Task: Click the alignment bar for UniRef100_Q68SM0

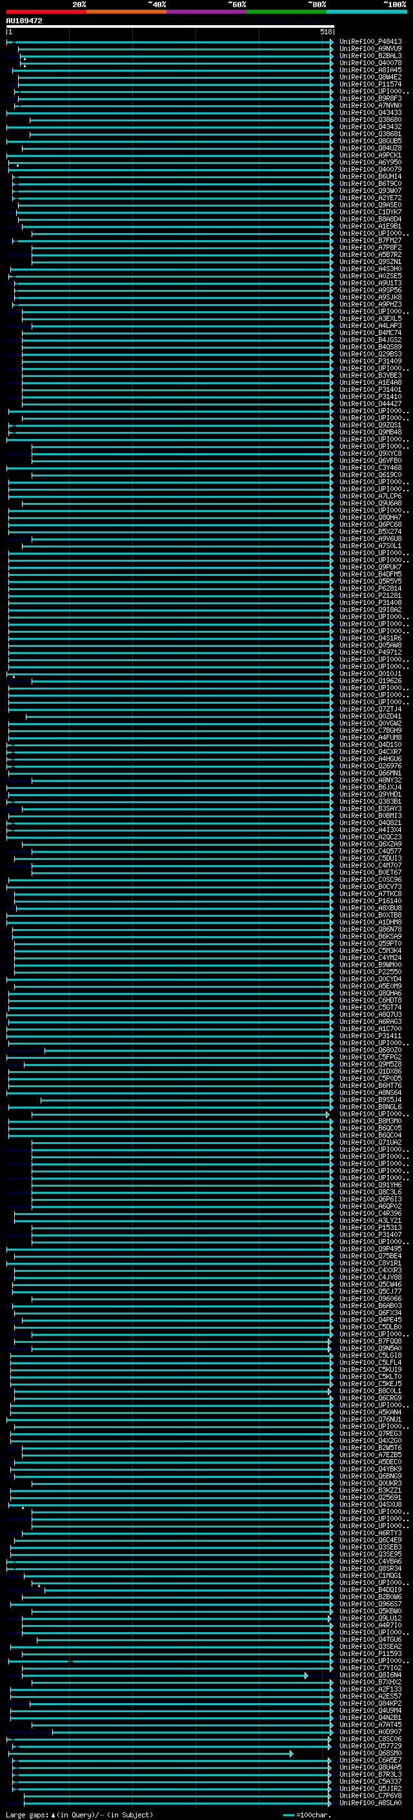Action: (151, 1754)
